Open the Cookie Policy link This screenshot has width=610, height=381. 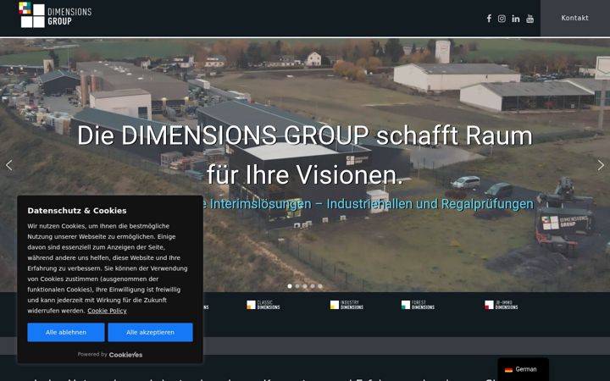[107, 311]
